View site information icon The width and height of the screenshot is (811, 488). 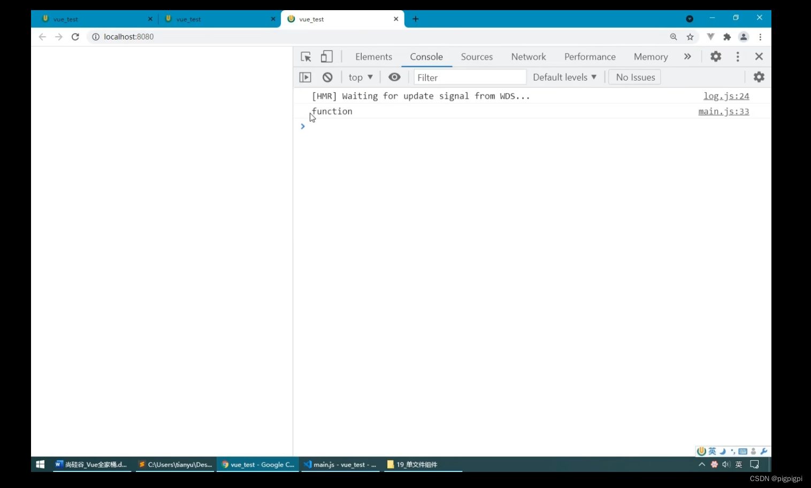pyautogui.click(x=96, y=37)
